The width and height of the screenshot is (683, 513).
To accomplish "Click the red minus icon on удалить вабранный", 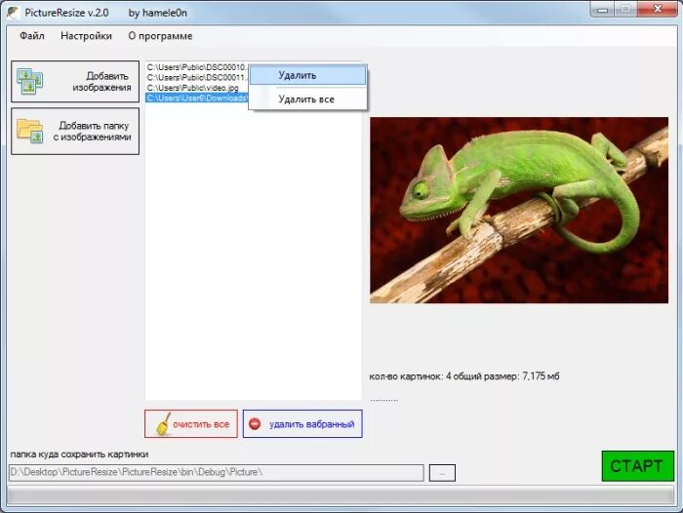I will [x=255, y=423].
